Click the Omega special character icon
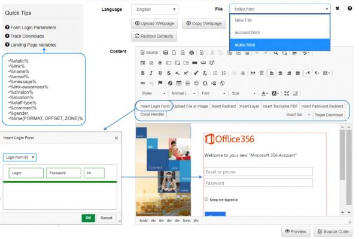Image resolution: width=359 pixels, height=239 pixels. (x=205, y=82)
